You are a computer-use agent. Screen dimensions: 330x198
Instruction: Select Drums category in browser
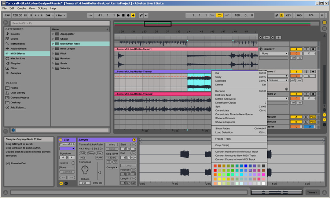(x=15, y=39)
